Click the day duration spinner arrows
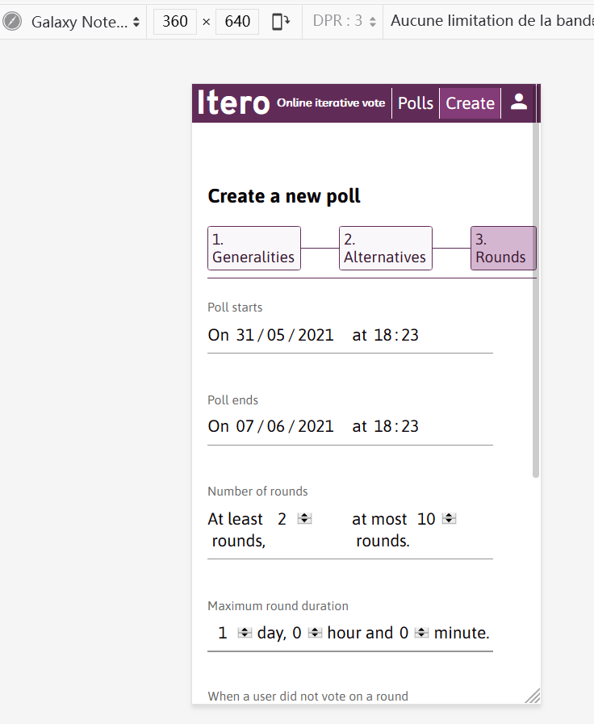 (245, 633)
